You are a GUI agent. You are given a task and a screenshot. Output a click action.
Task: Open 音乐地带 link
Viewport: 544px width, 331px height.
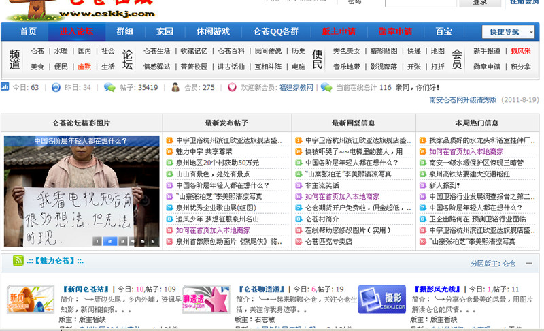347,67
